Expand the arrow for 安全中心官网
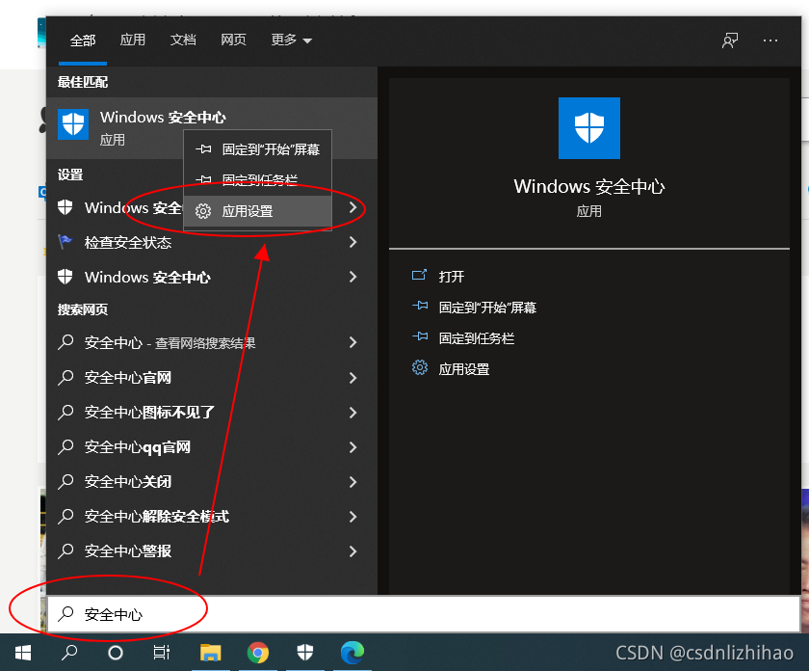 [x=352, y=378]
